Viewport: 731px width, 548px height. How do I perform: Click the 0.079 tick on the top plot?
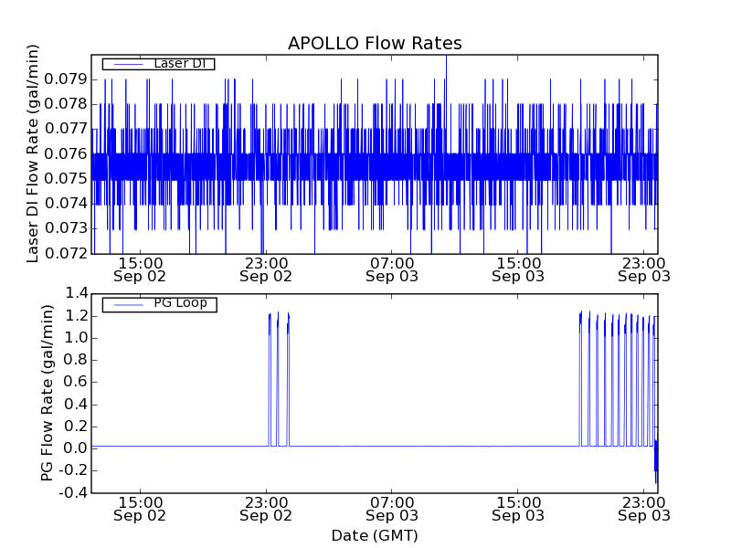pos(67,79)
